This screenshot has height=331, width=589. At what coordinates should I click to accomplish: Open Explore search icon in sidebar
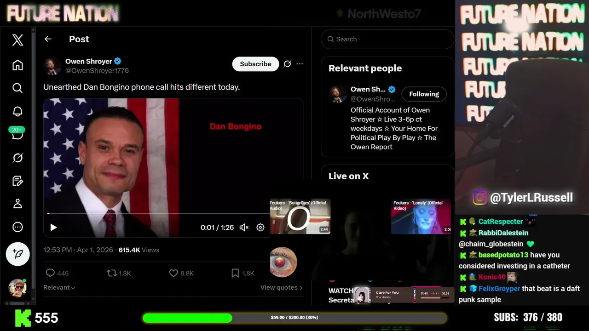tap(17, 88)
